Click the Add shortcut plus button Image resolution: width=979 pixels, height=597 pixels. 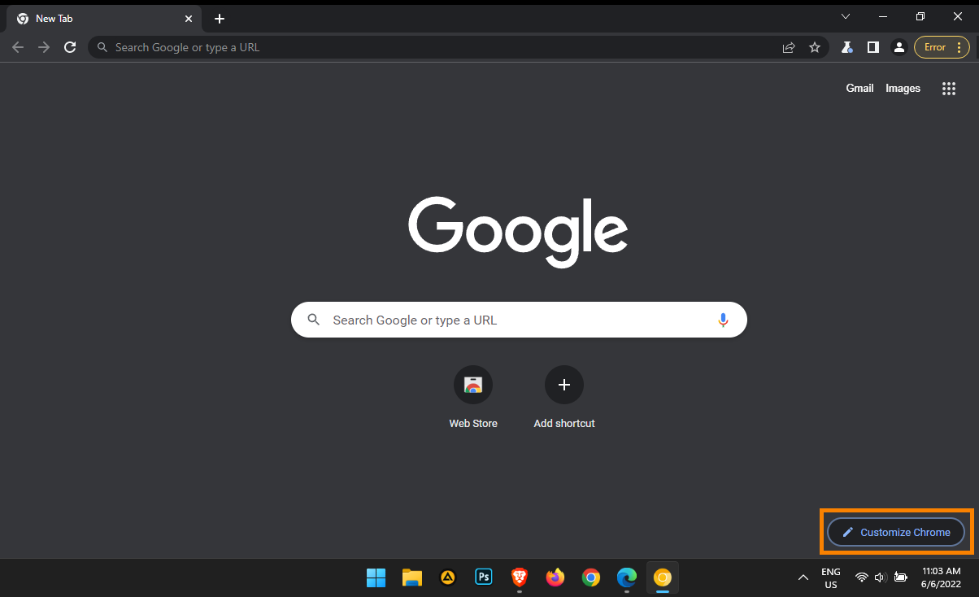pos(564,385)
